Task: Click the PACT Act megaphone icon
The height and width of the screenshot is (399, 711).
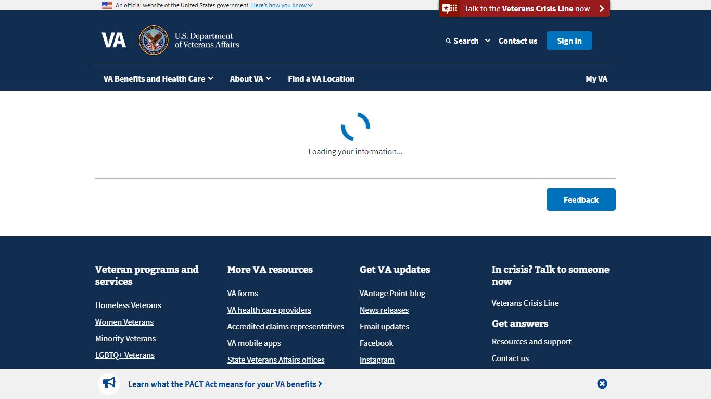Action: [x=109, y=383]
